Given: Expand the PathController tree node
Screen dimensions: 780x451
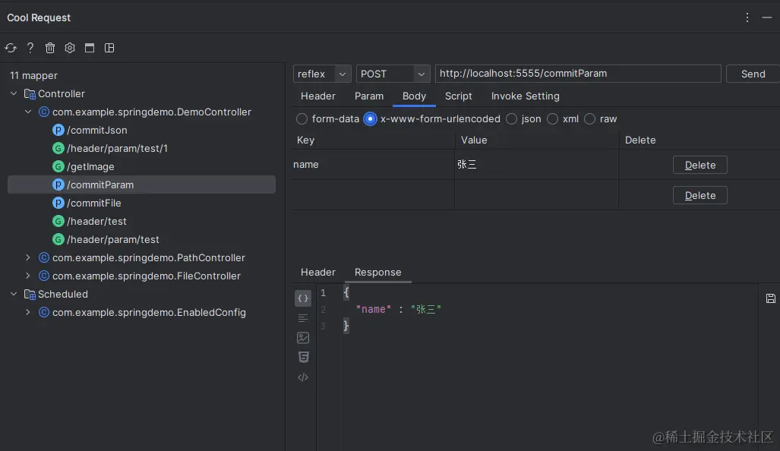Looking at the screenshot, I should 28,257.
